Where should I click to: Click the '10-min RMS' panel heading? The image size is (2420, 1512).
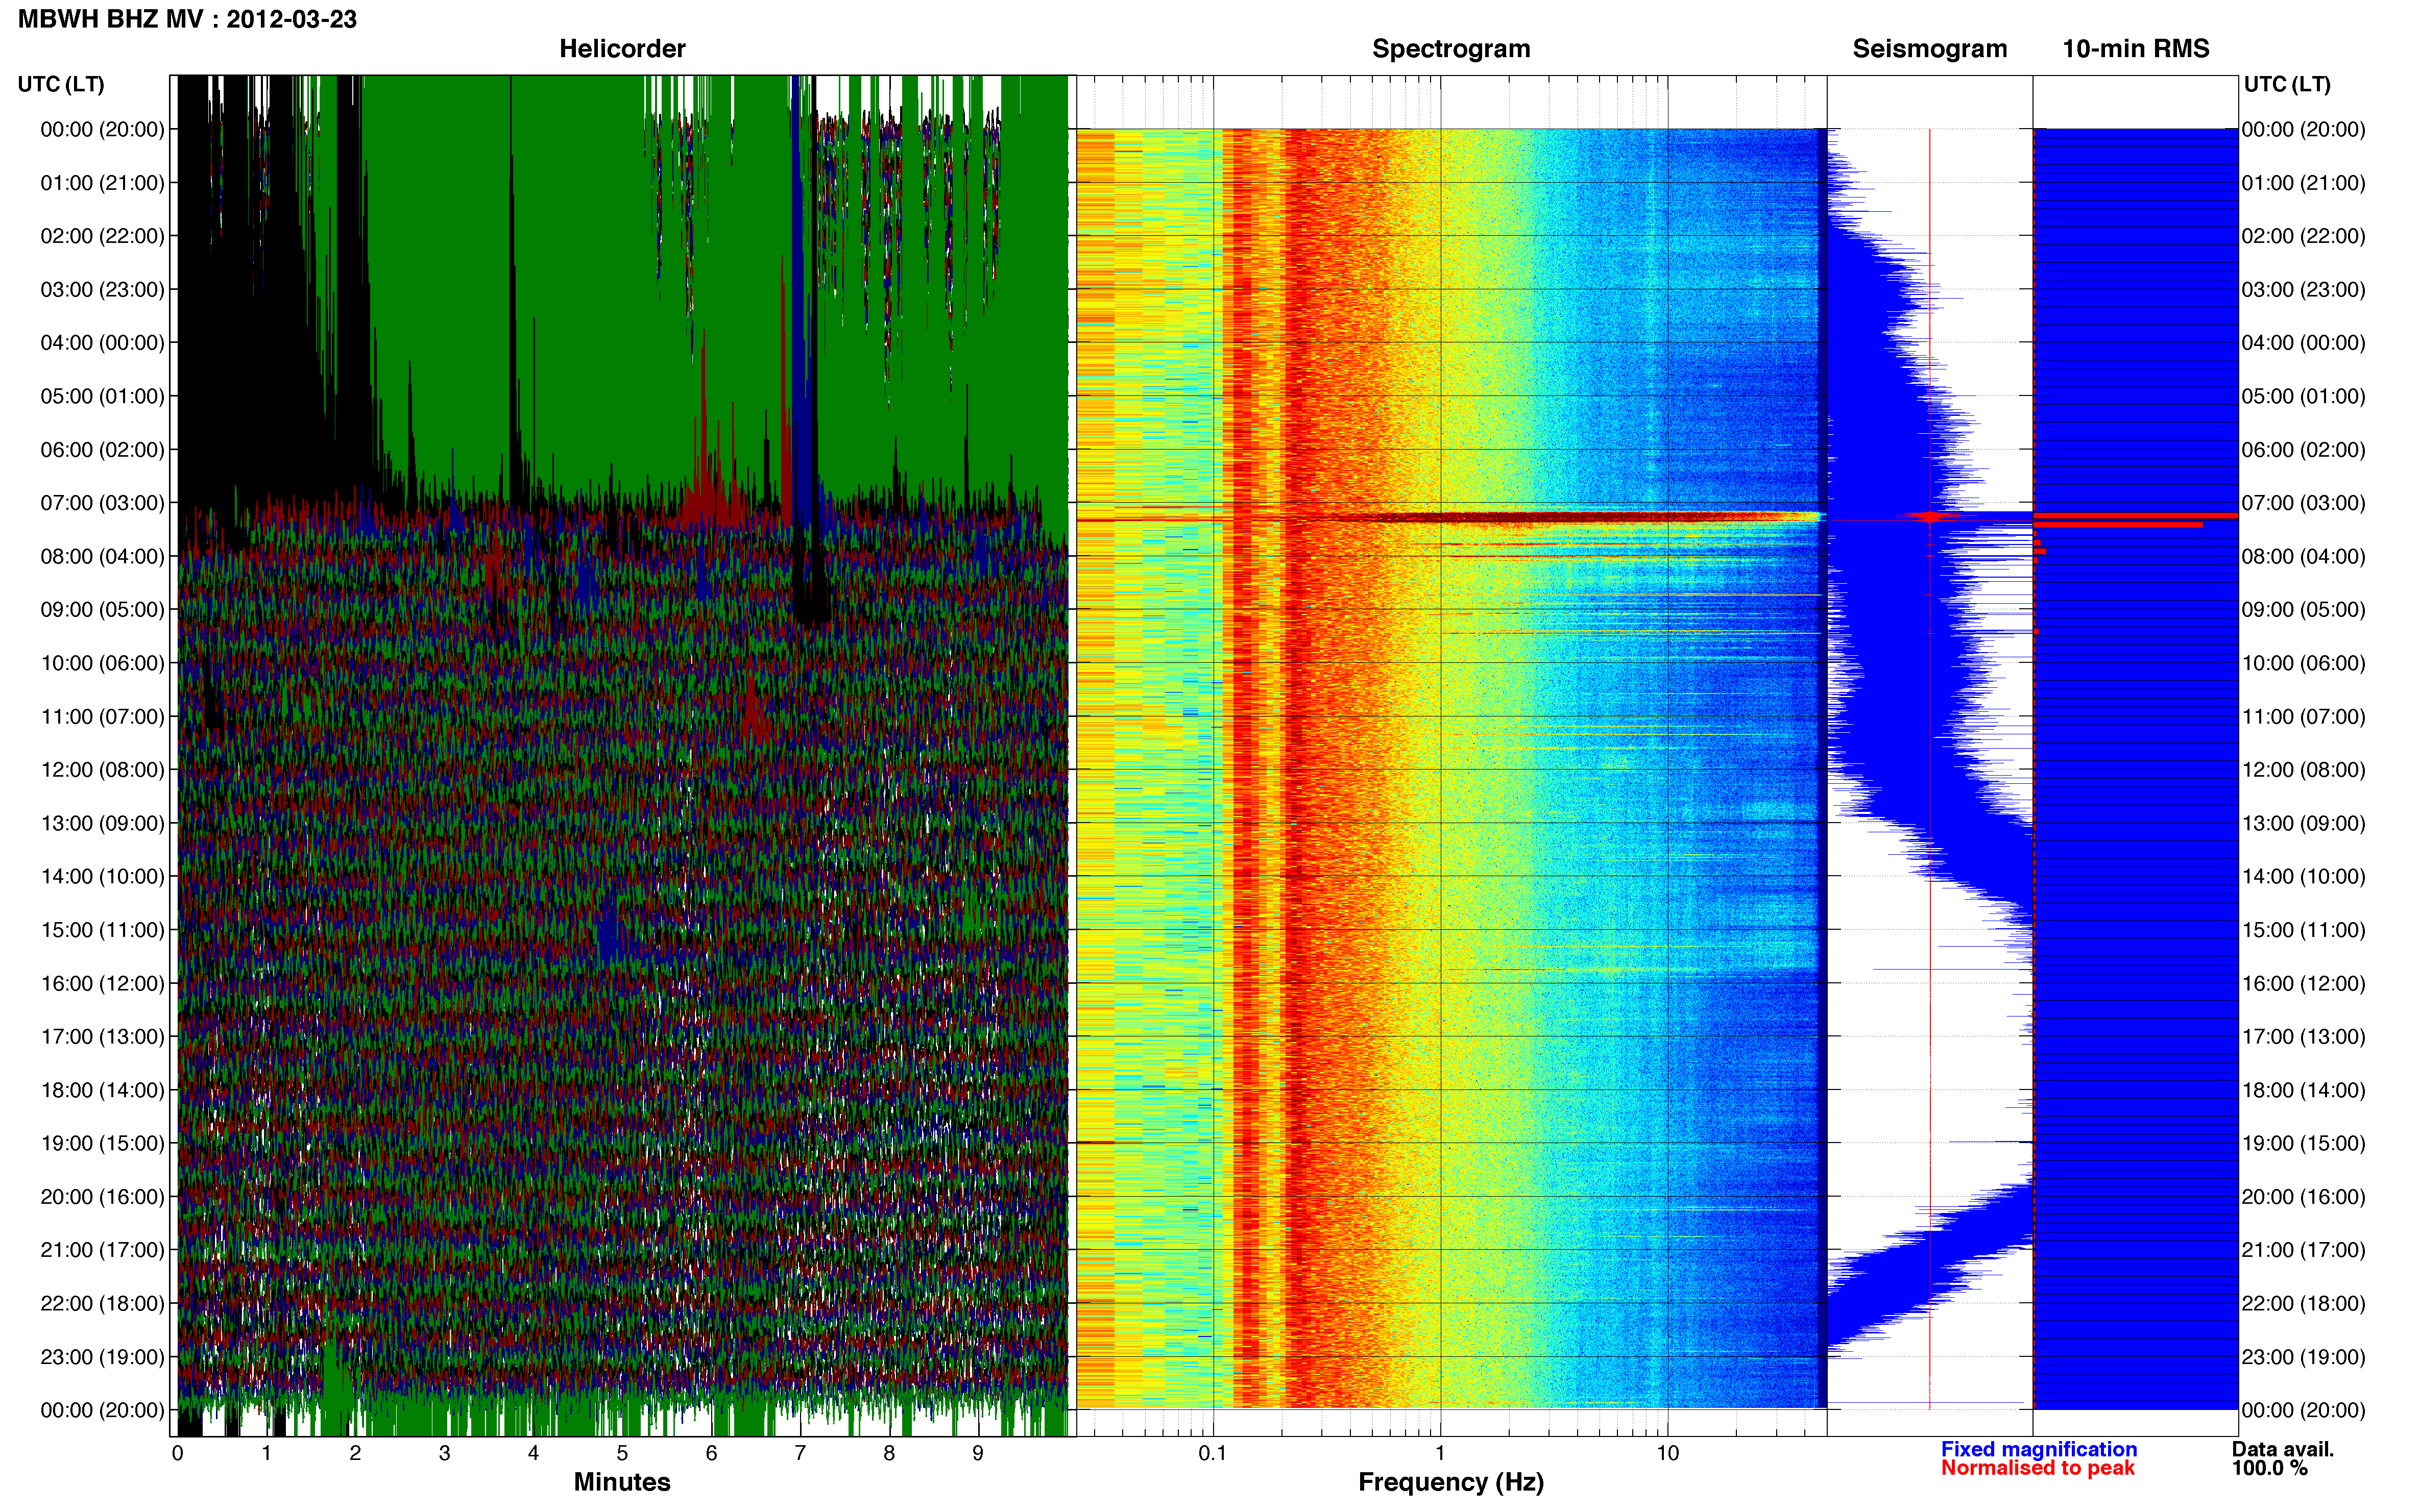tap(2136, 49)
